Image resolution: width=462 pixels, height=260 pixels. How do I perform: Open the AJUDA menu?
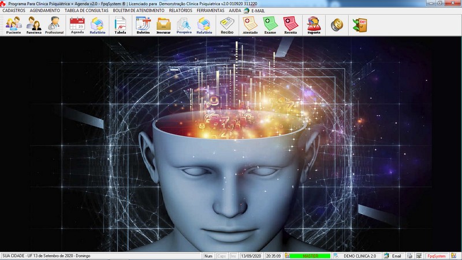(235, 10)
